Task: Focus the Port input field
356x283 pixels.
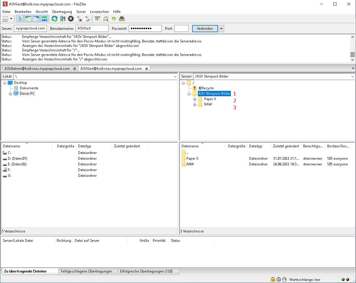Action: pos(181,29)
